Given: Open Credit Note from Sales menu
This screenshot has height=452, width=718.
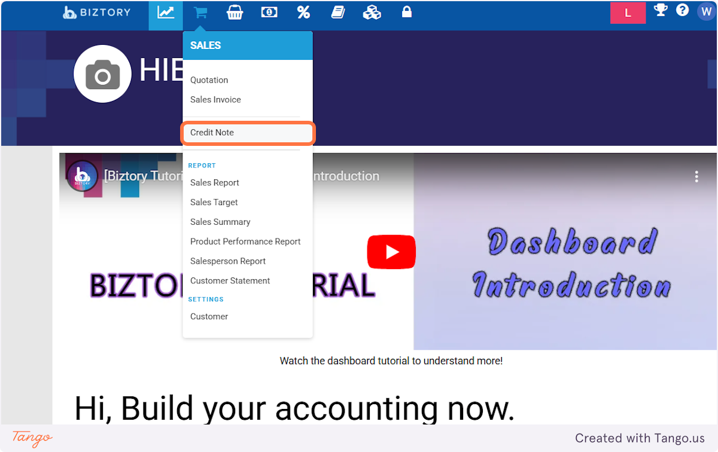Looking at the screenshot, I should click(248, 133).
